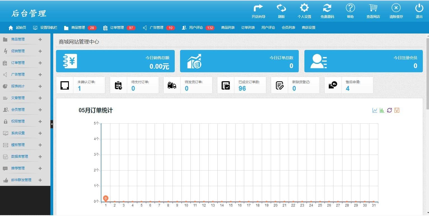The image size is (429, 216).
Task: Click the 帮助 question mark icon
Action: pos(350,8)
